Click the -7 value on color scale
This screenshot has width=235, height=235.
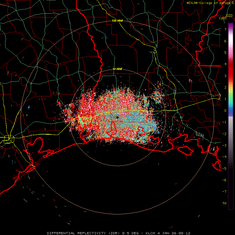pyautogui.click(x=224, y=192)
